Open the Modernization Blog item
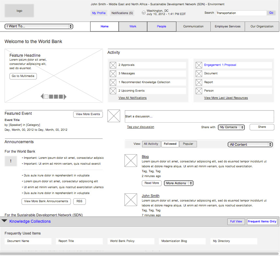 [x=182, y=241]
